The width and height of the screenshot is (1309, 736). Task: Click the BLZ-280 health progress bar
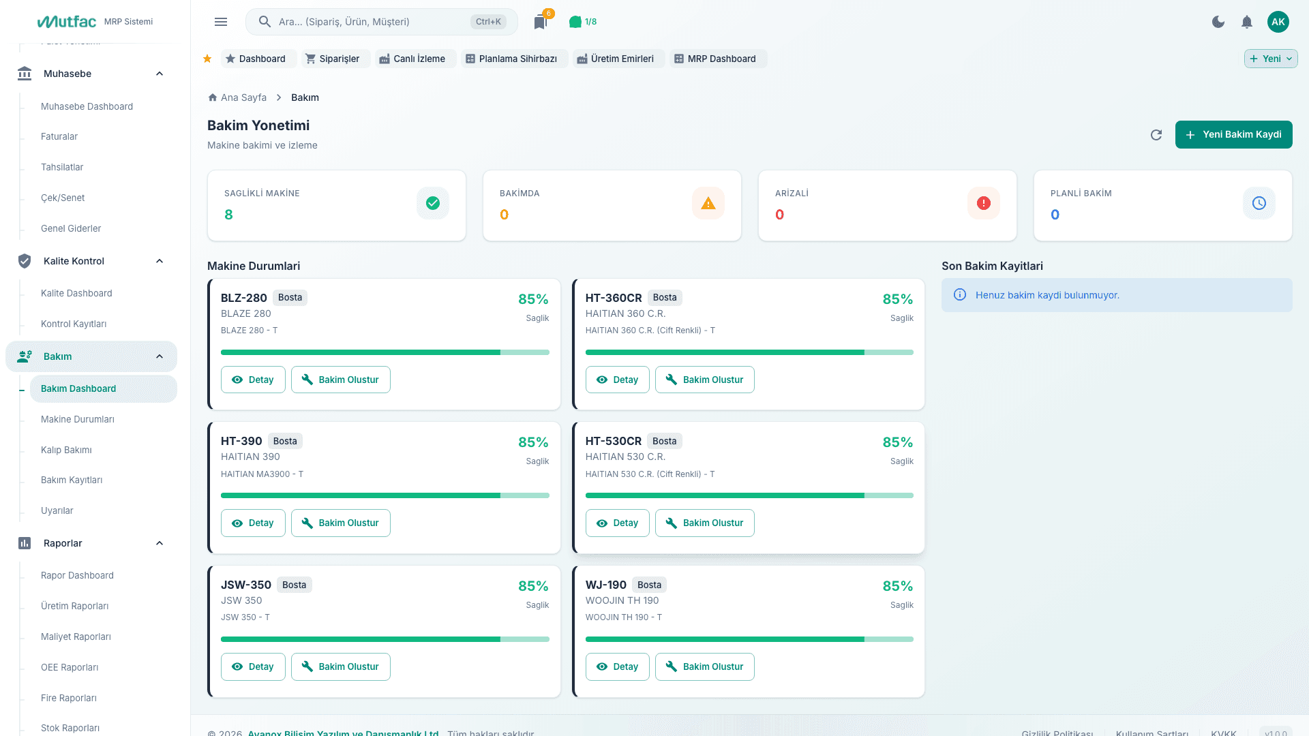tap(385, 352)
